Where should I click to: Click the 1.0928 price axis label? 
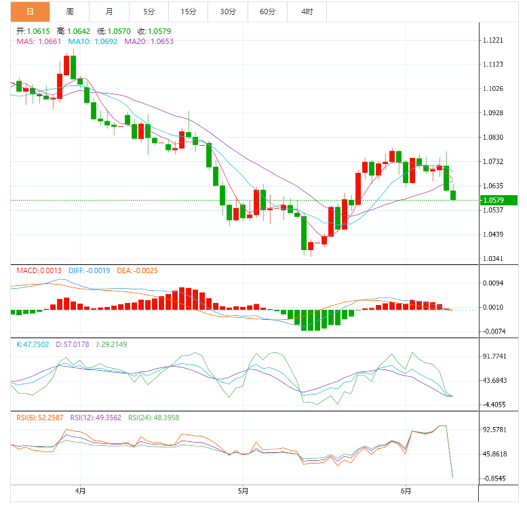point(493,113)
